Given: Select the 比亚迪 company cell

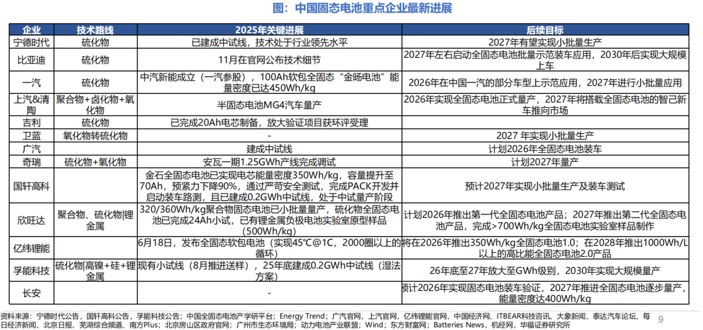Looking at the screenshot, I should click(31, 60).
